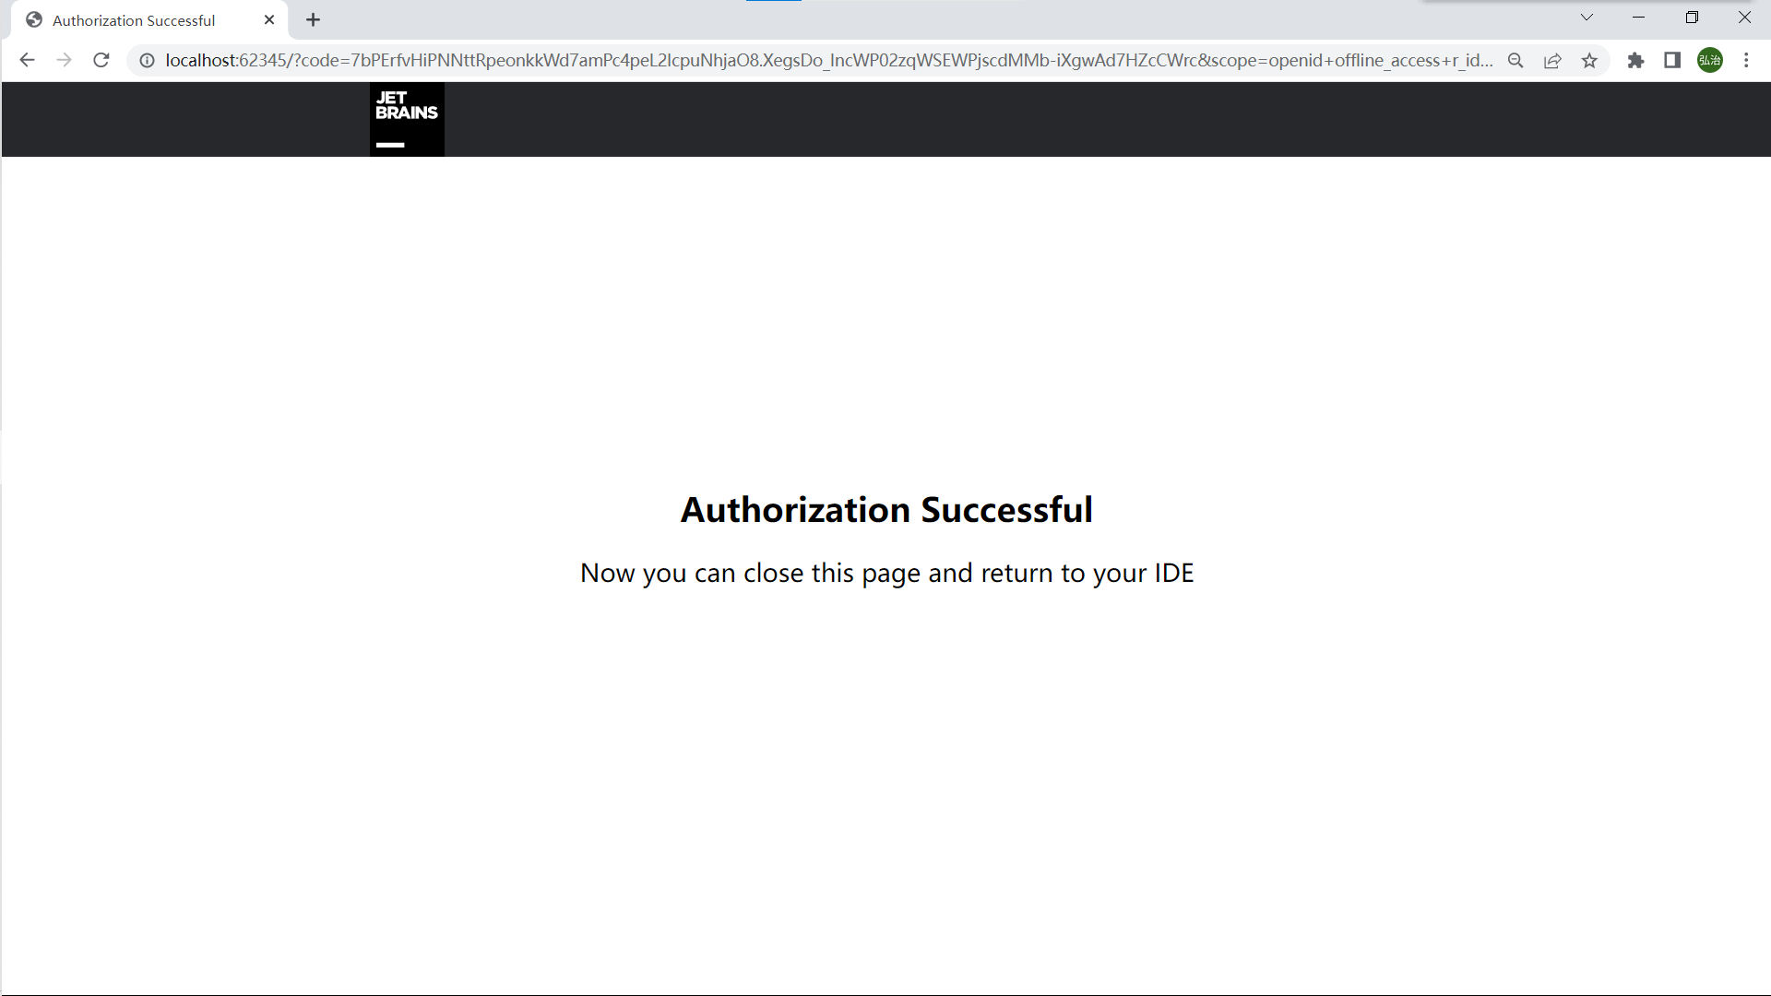Close the Authorization Successful tab
Viewport: 1771px width, 996px height.
(269, 19)
